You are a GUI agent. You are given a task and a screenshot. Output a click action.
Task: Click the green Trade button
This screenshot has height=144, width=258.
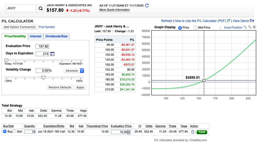(202, 132)
